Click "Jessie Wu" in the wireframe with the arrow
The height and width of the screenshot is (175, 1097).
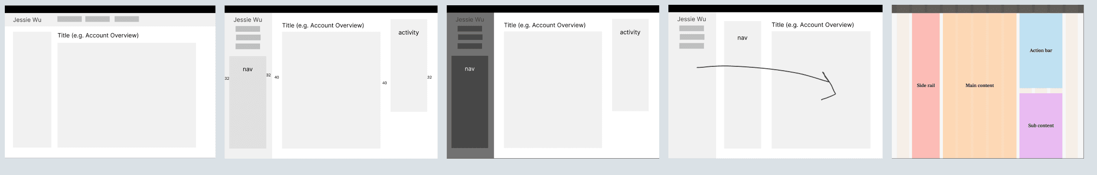pos(692,19)
